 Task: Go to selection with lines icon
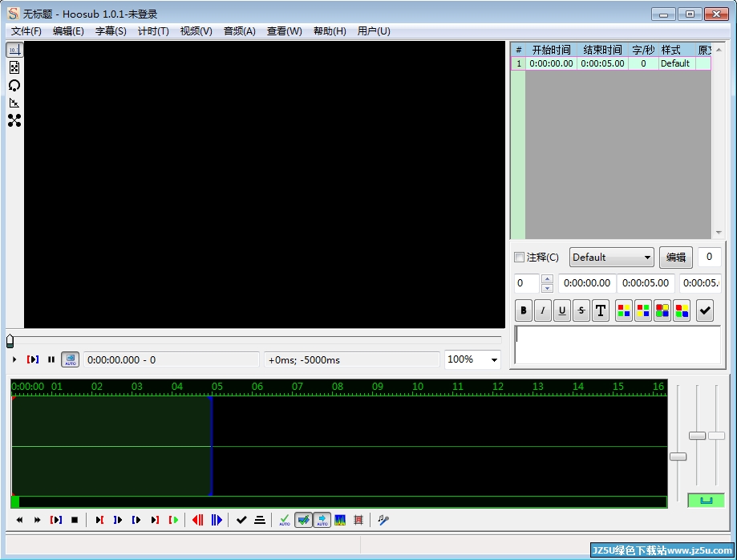tap(260, 520)
